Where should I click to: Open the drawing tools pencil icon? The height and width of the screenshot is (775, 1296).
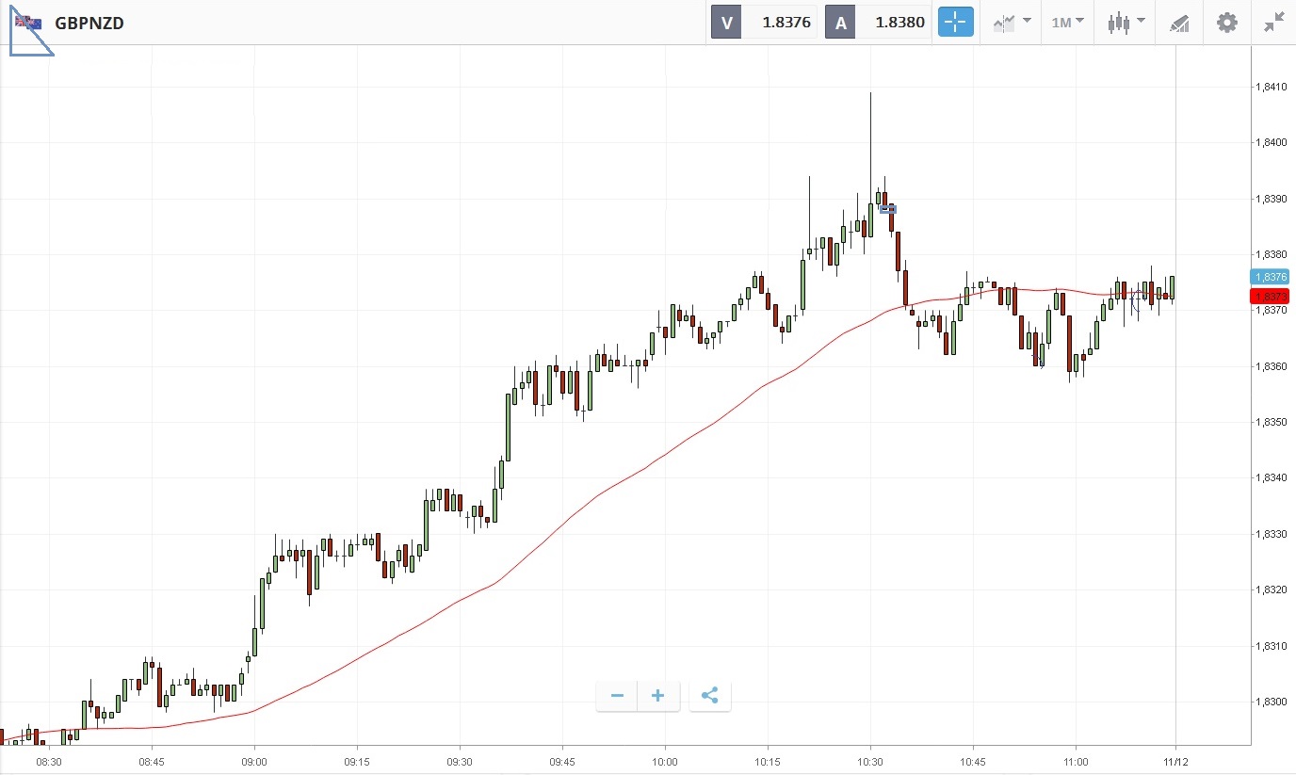pyautogui.click(x=1179, y=23)
